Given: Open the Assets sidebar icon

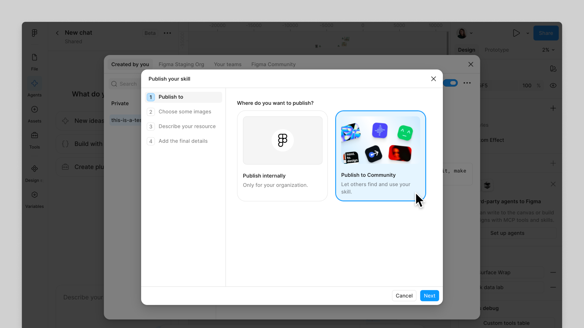Looking at the screenshot, I should 34,109.
